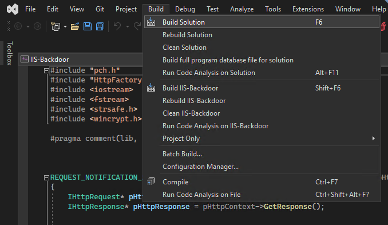Open the Undo history dropdown arrow

point(128,26)
